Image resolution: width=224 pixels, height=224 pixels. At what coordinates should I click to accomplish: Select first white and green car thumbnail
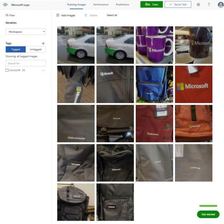[x=76, y=45]
